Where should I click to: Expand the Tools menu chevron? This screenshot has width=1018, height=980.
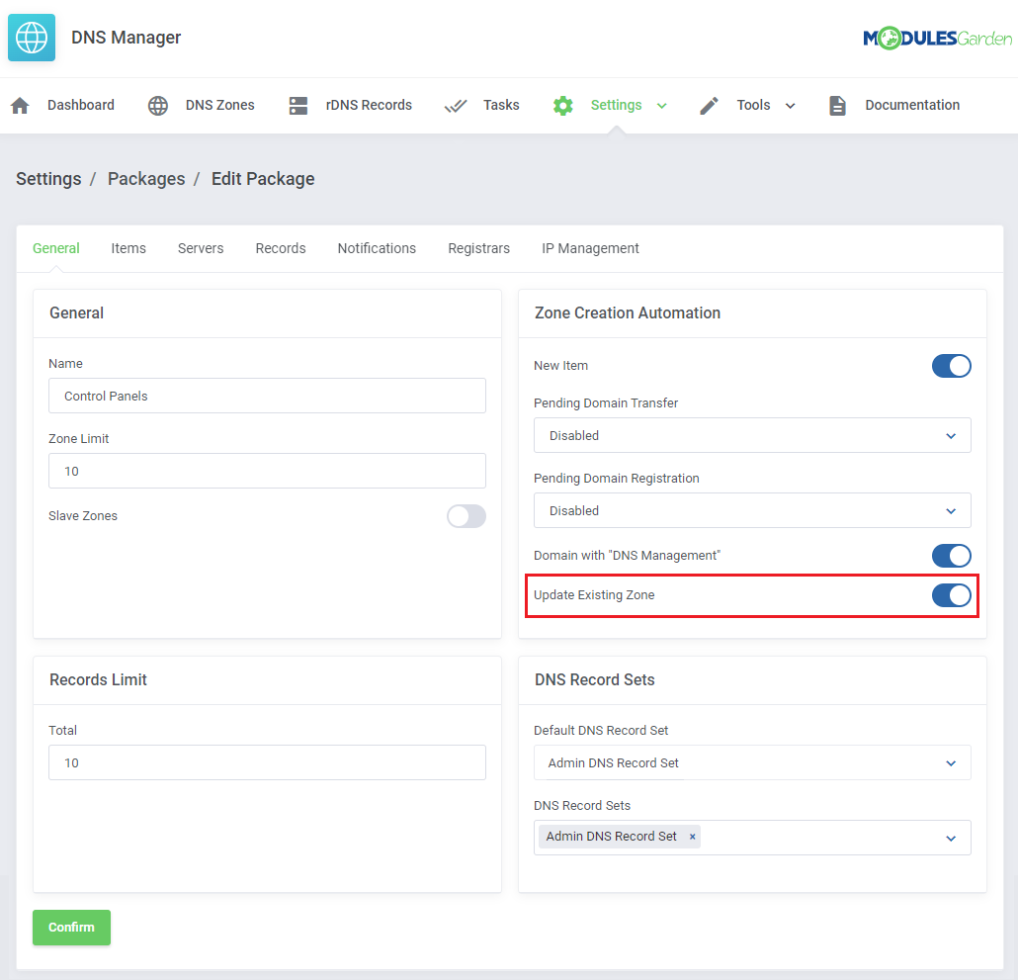click(x=790, y=106)
